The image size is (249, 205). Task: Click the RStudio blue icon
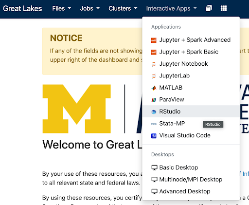click(x=154, y=112)
